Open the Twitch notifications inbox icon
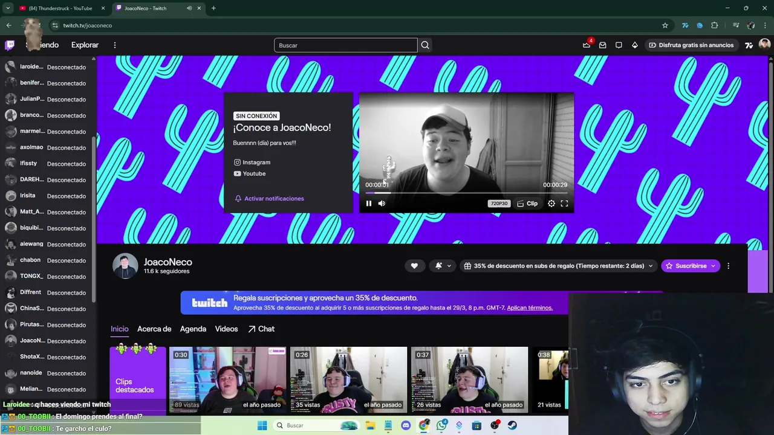 [603, 45]
